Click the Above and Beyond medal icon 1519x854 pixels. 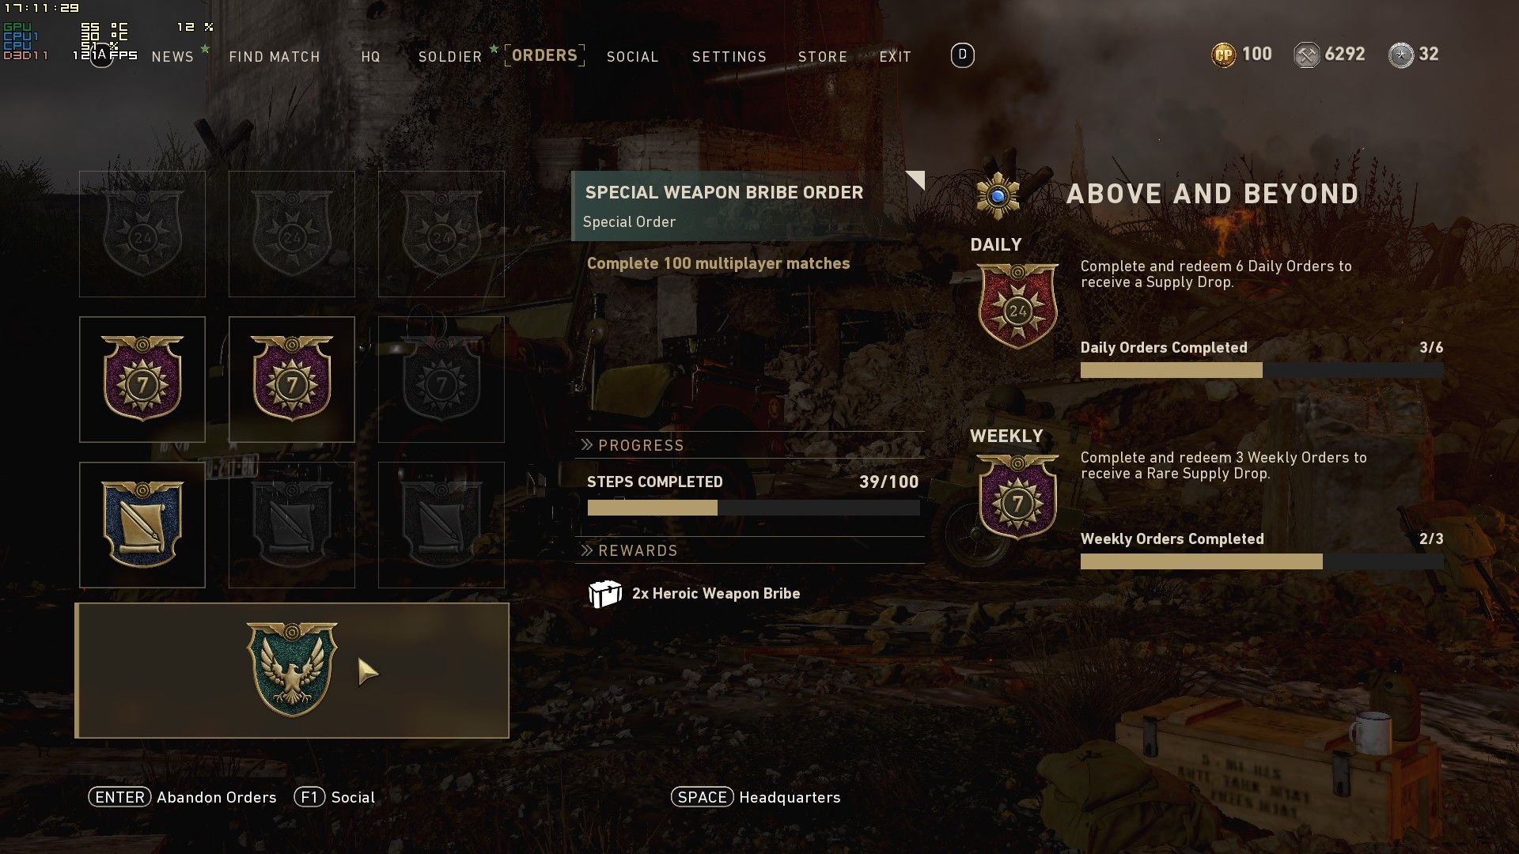pyautogui.click(x=998, y=195)
